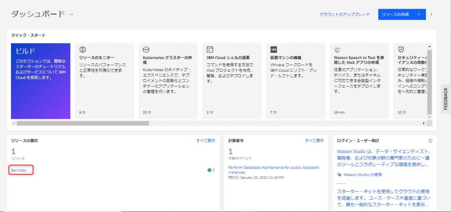Click the 2 分 duration label
The width and height of the screenshot is (451, 212).
click(x=210, y=112)
